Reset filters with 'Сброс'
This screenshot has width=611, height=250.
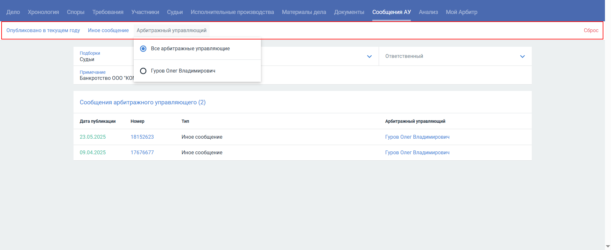pyautogui.click(x=591, y=31)
